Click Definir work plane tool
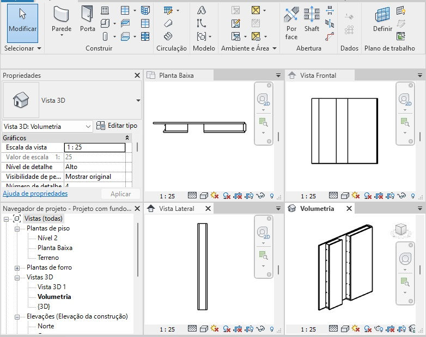Image resolution: width=426 pixels, height=337 pixels. (x=382, y=20)
